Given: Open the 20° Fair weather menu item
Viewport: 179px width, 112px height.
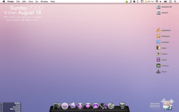Looking at the screenshot, I should [149, 1].
